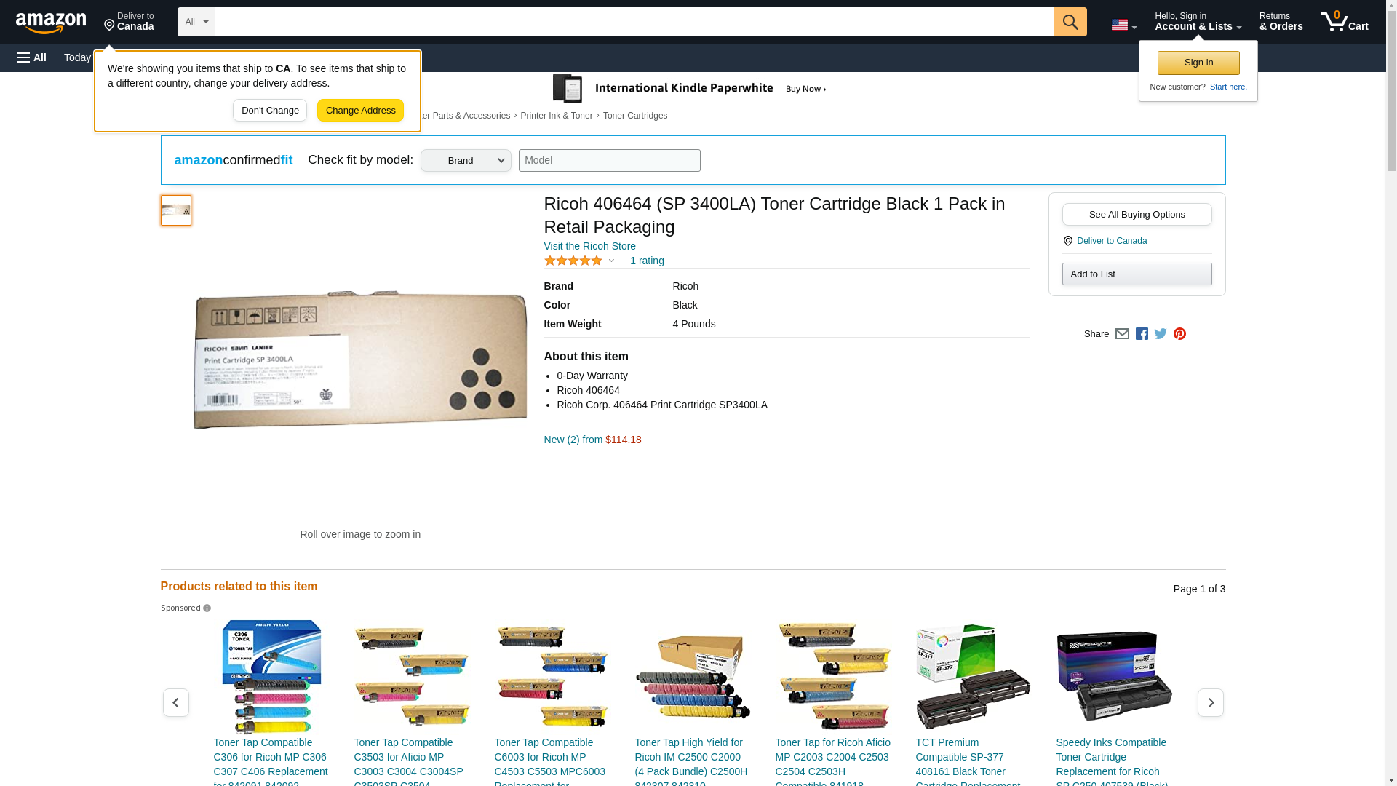The image size is (1397, 786).
Task: Expand the Brand dropdown for fit check
Action: (x=466, y=161)
